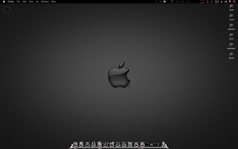Screen dimensions: 238x149
Task: Open the Applications folder stack in the Dock
Action: click(151, 144)
